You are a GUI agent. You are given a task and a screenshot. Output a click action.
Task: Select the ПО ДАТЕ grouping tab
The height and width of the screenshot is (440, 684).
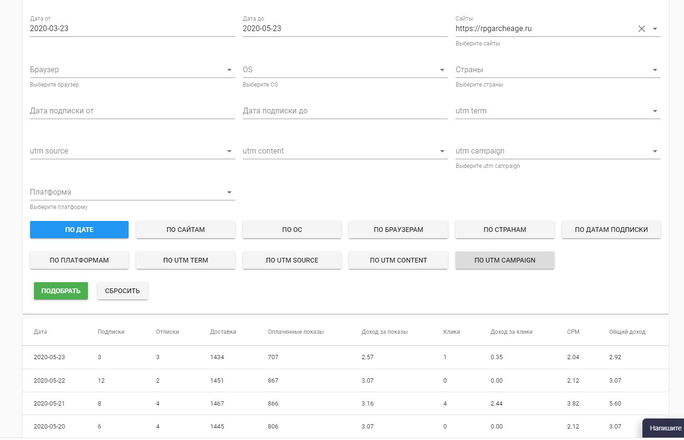coord(79,230)
